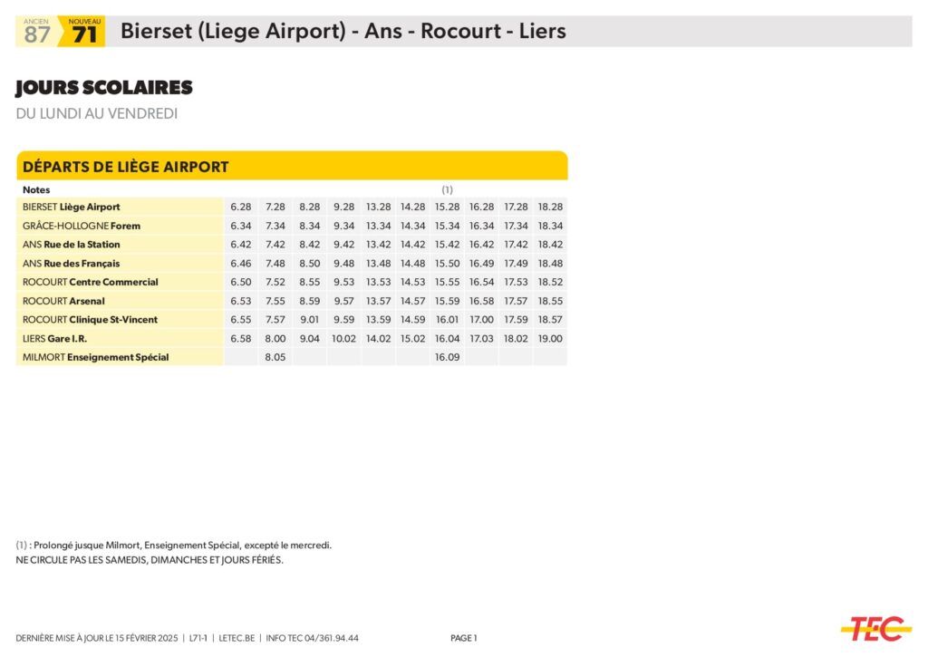Click the PAGE 1 indicator
Viewport: 928px width, 657px height.
click(x=463, y=638)
